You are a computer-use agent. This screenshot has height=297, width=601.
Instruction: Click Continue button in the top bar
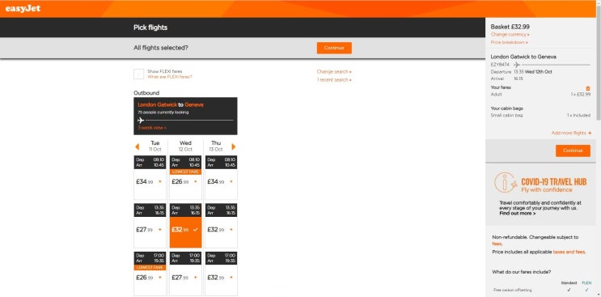334,48
